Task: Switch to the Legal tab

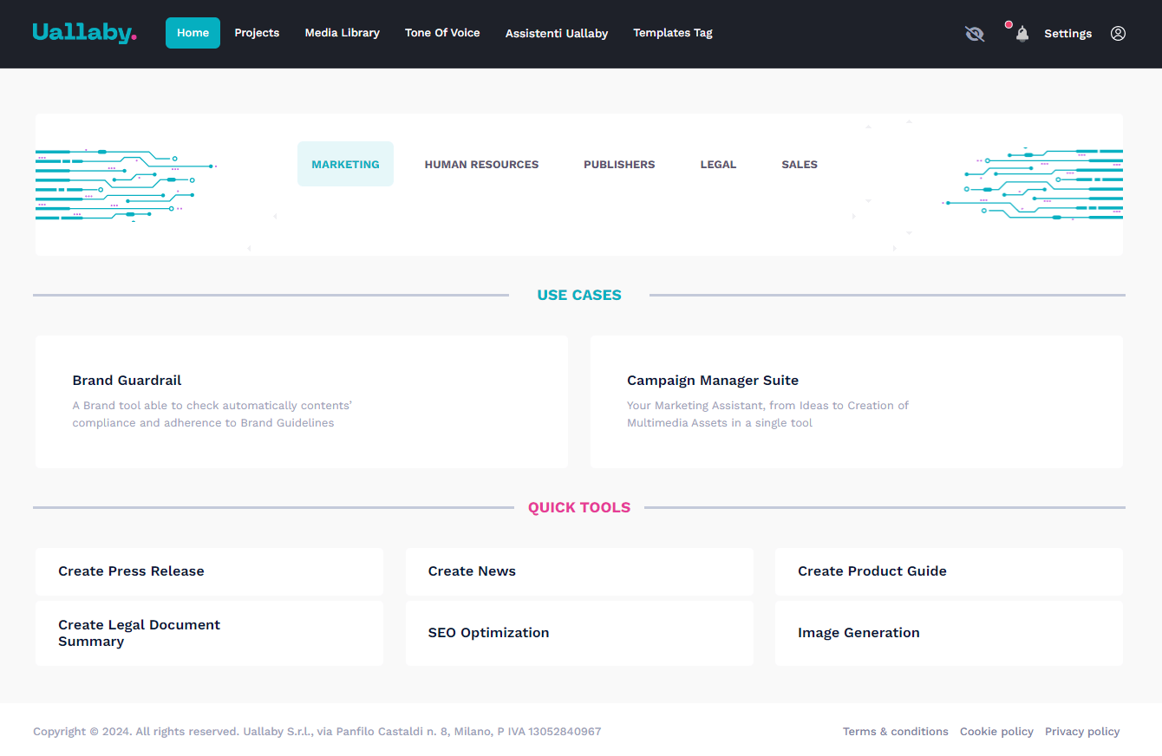Action: coord(718,165)
